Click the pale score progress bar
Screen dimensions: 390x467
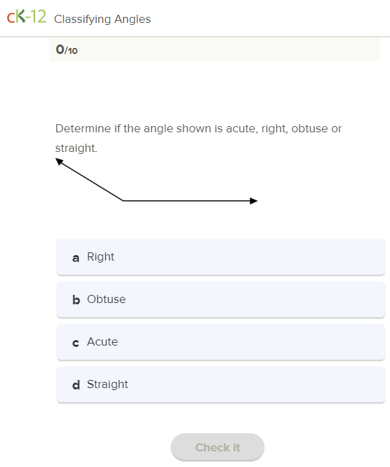click(215, 50)
